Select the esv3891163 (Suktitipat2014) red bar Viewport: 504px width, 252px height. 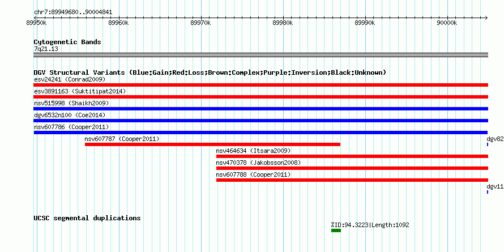pos(260,97)
